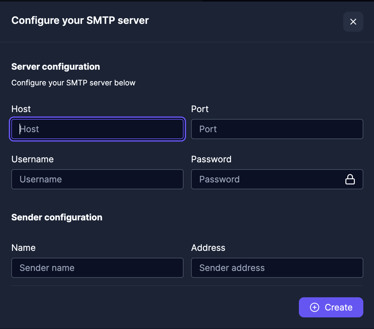Click the Create button

pyautogui.click(x=331, y=307)
